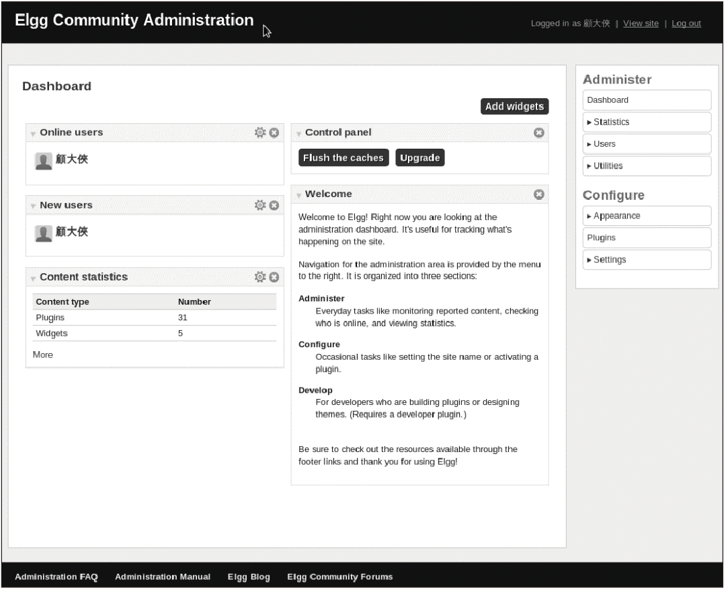Follow the View site link

[x=641, y=24]
